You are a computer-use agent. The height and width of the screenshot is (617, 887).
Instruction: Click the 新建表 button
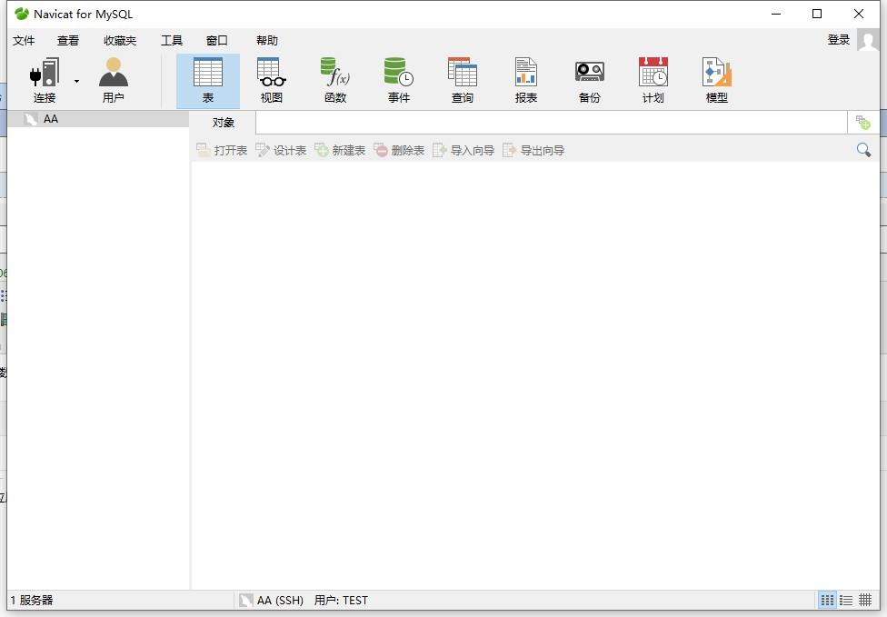[x=340, y=151]
